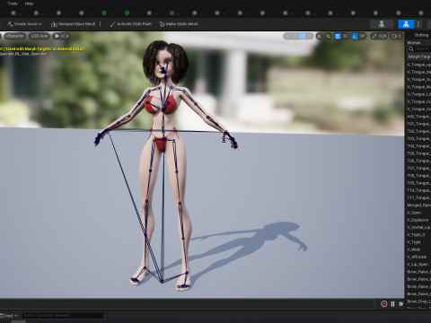Select the T01_Tongue morph target

pos(418,124)
